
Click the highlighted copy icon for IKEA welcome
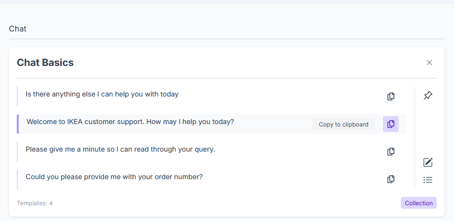click(x=390, y=124)
